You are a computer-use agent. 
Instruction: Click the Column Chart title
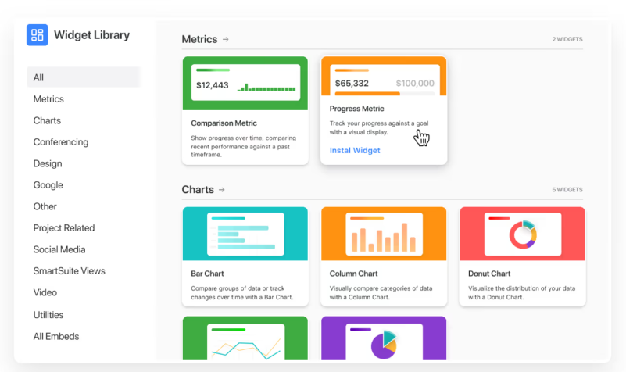(x=353, y=274)
